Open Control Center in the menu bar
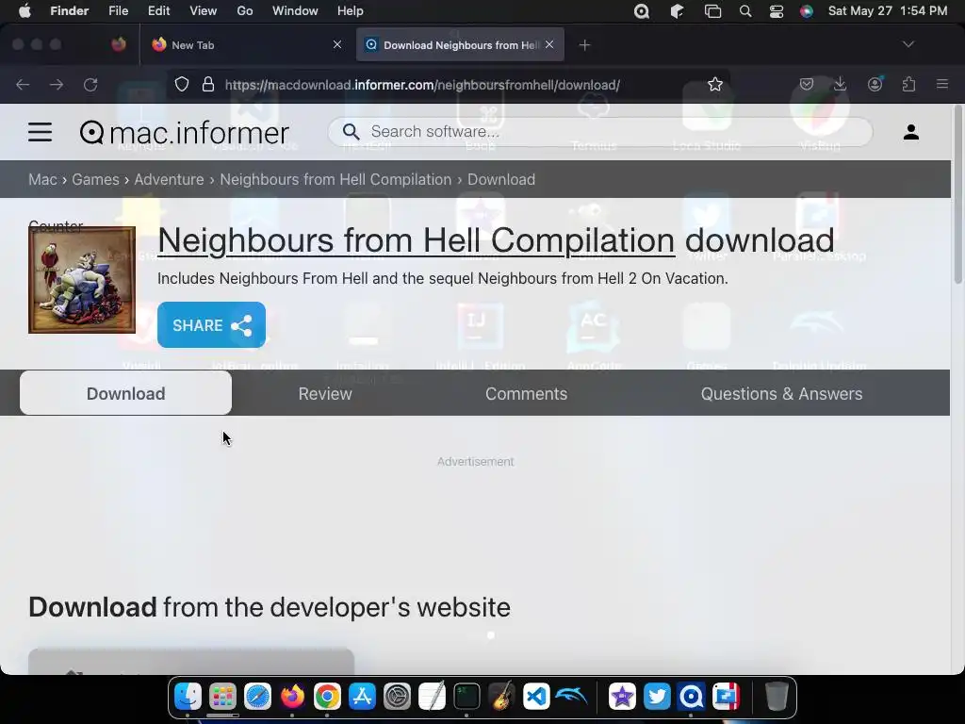 click(x=777, y=11)
